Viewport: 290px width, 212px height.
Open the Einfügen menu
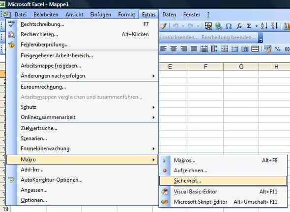click(101, 14)
